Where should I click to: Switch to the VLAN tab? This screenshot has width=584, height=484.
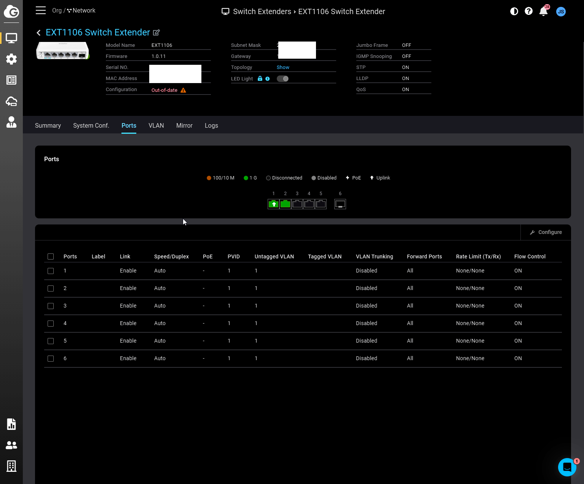156,126
